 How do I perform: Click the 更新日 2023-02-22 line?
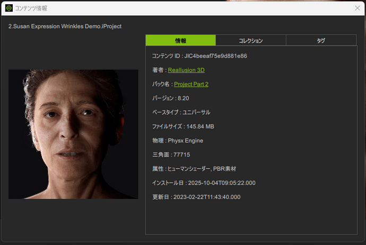coord(196,197)
